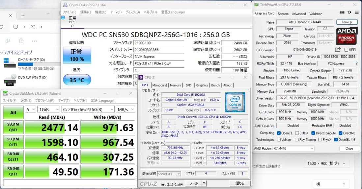Open Explorer three-dots more options

[34, 41]
